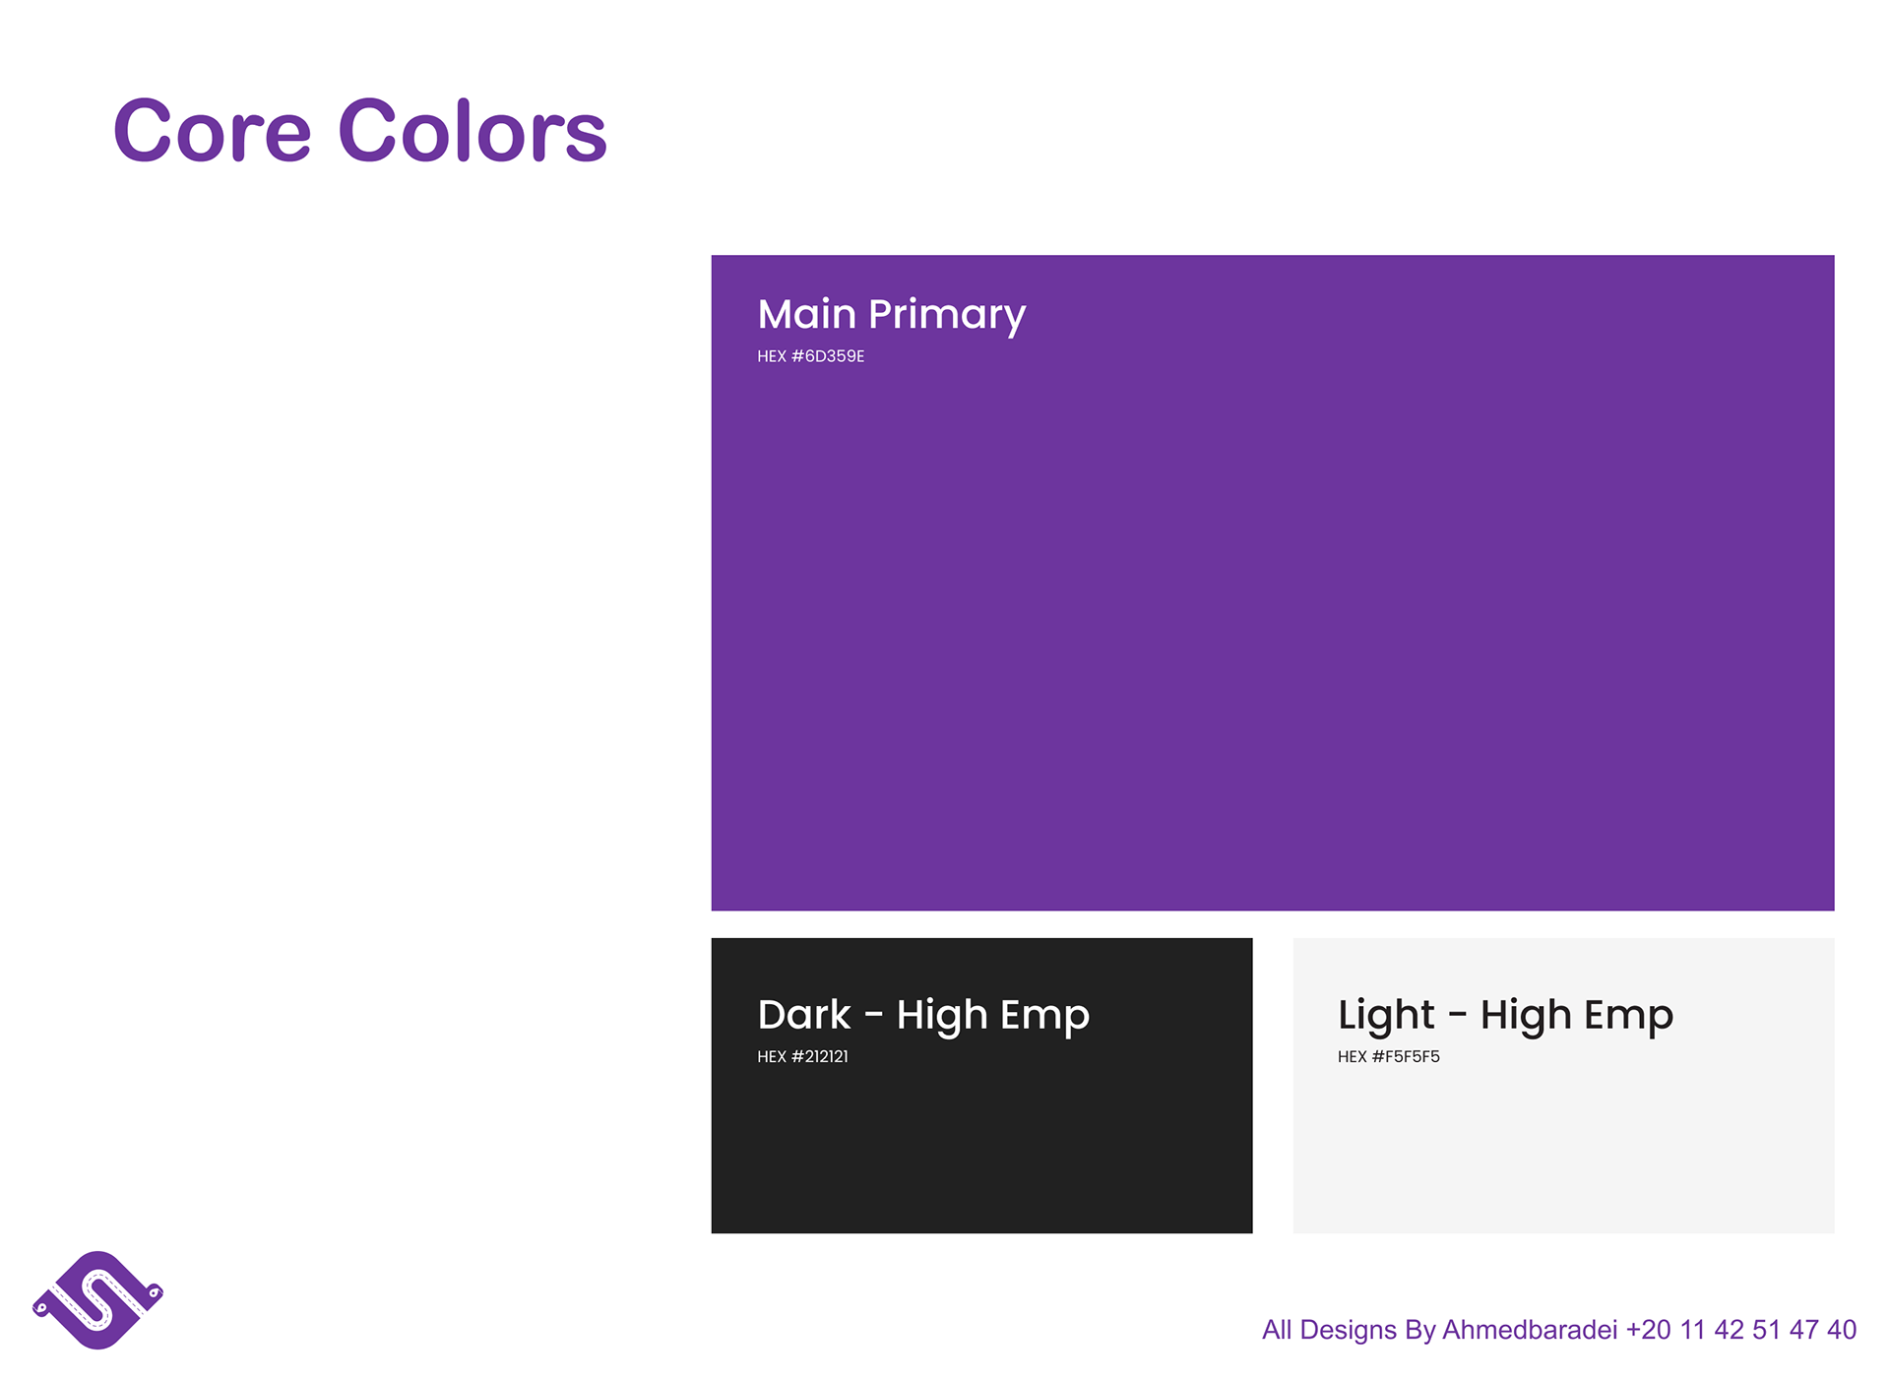Image resolution: width=1890 pixels, height=1382 pixels.
Task: Click the word "Primary" in purple swatch
Action: [x=946, y=315]
